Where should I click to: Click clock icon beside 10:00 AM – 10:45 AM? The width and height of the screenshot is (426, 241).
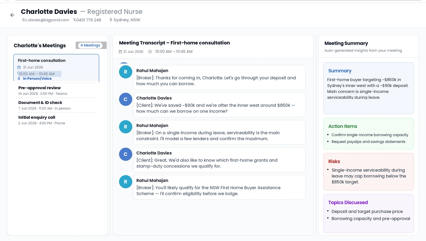150,52
